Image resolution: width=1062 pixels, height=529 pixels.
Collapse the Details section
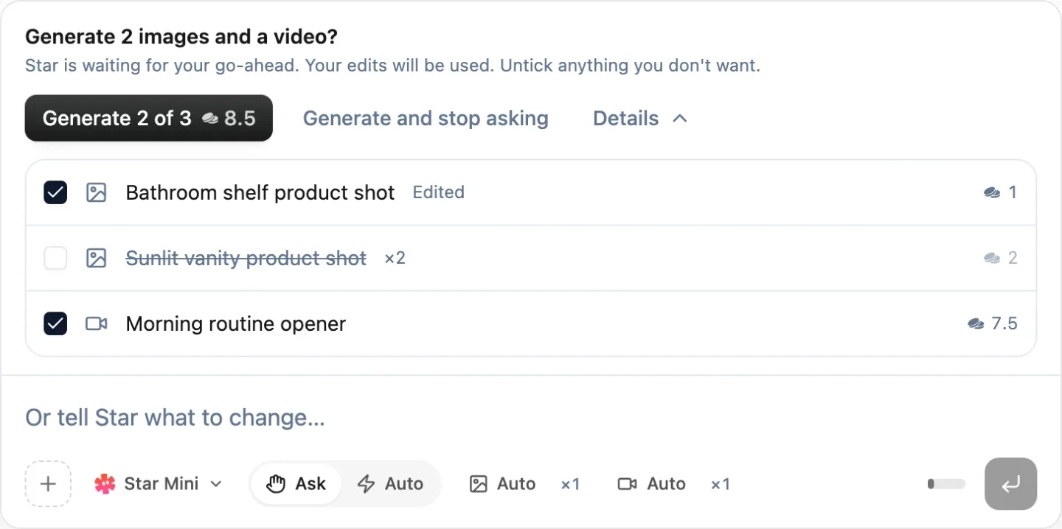coord(640,118)
